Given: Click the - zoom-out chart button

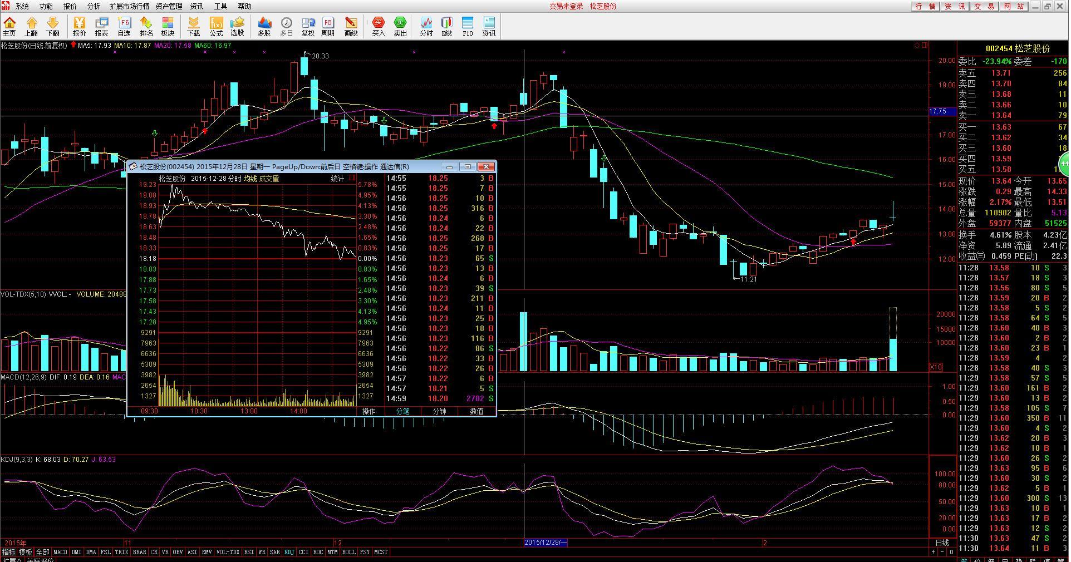Looking at the screenshot, I should [x=942, y=553].
